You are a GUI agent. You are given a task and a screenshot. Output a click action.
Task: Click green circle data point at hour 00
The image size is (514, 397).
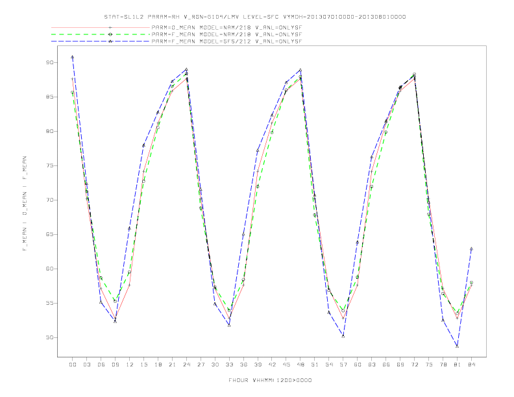(73, 92)
